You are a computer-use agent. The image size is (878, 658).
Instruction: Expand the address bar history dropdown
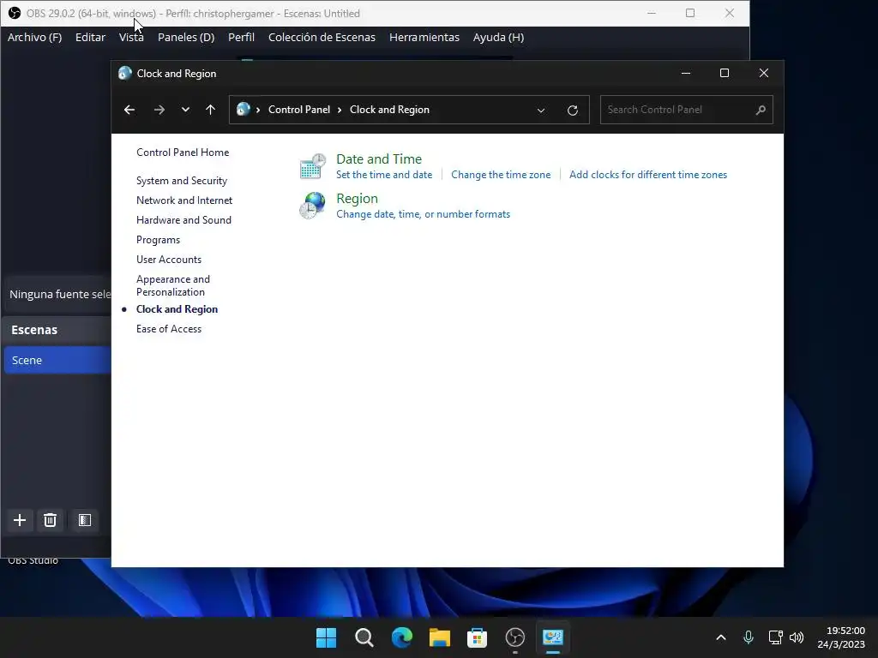pos(541,111)
